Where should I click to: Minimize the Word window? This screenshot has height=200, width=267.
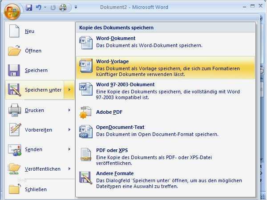coord(244,7)
